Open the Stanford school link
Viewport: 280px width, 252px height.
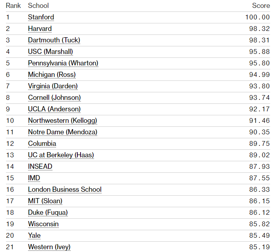[41, 17]
